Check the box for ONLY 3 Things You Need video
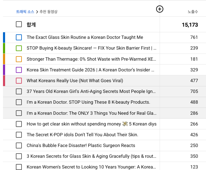 click(x=19, y=113)
